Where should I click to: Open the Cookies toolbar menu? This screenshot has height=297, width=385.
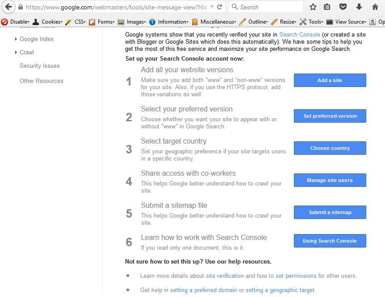(x=52, y=22)
